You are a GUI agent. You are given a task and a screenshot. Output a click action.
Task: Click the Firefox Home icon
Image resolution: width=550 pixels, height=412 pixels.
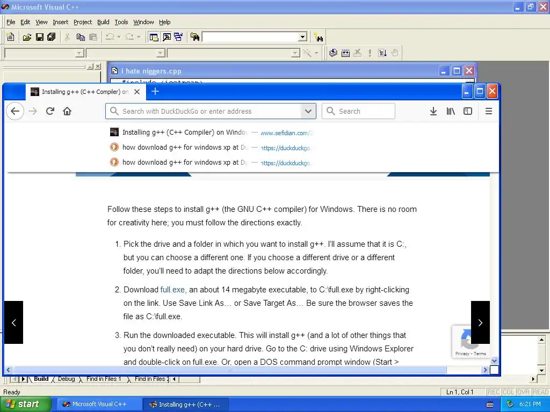[67, 111]
